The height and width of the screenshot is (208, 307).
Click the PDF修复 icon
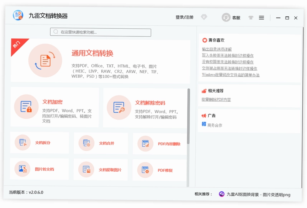pos(145,170)
